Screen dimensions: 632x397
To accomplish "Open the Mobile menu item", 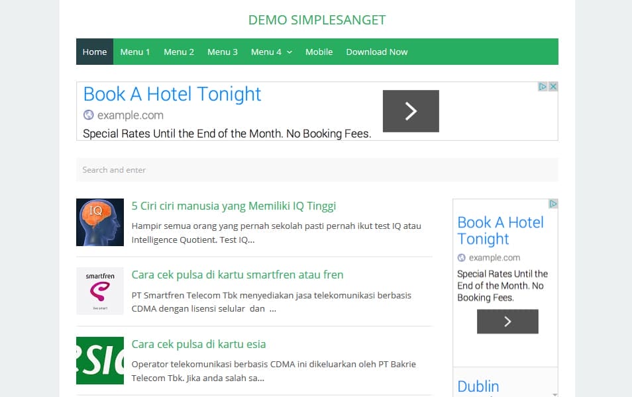I will pyautogui.click(x=319, y=52).
